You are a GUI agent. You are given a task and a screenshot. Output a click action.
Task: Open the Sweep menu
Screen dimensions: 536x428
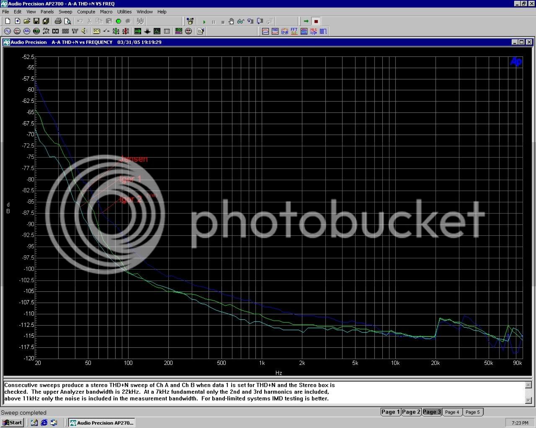point(65,12)
